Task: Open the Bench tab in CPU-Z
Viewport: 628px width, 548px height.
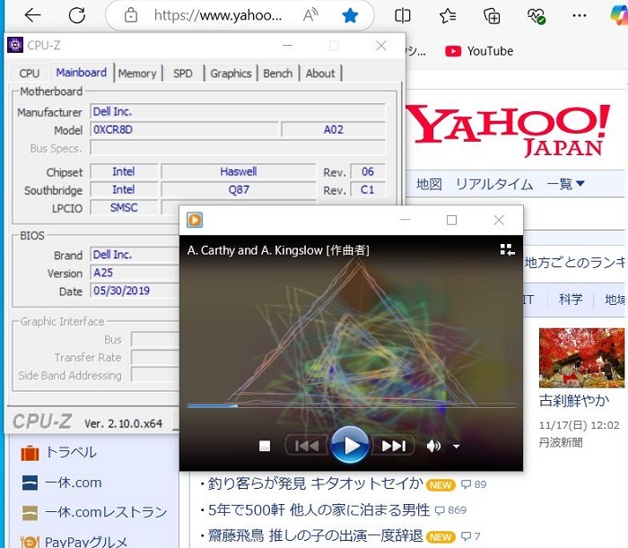Action: (x=277, y=74)
